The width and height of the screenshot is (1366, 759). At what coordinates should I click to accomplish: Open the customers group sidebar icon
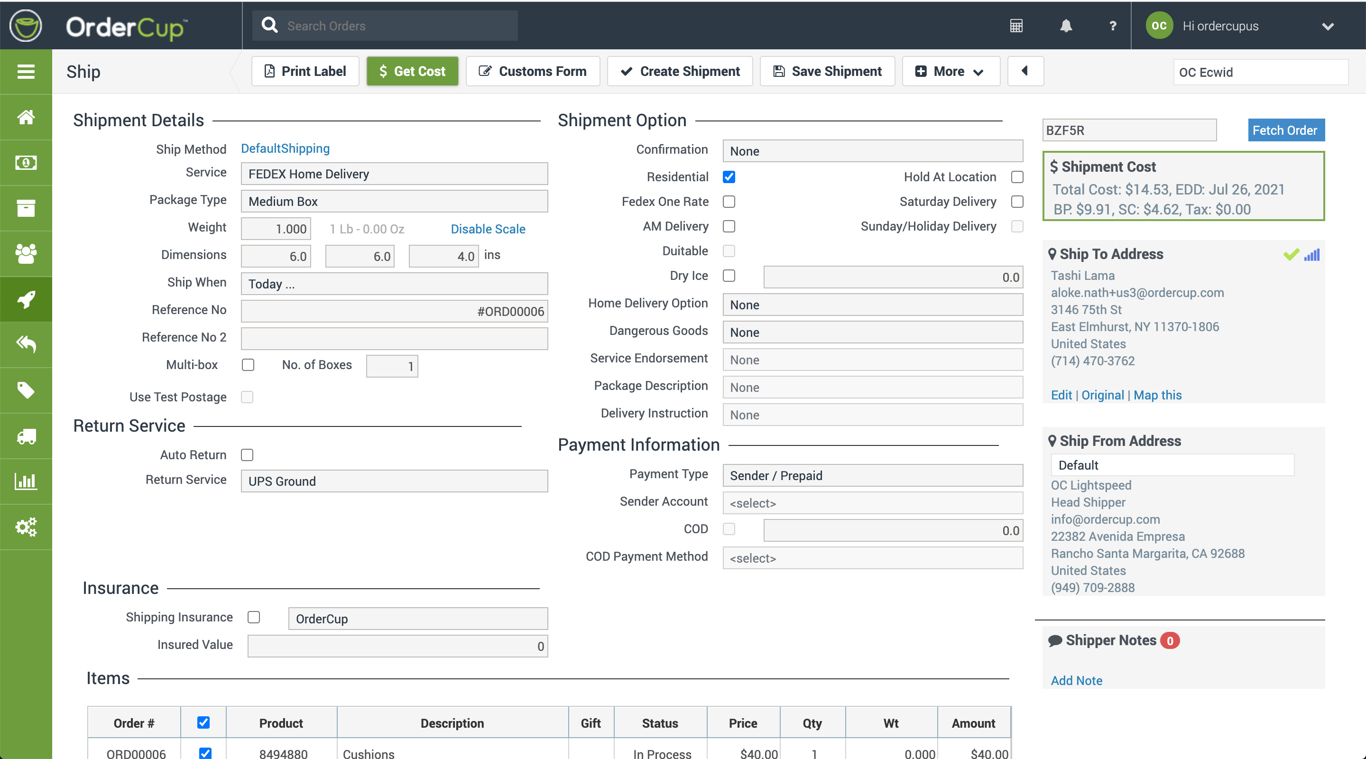tap(26, 253)
